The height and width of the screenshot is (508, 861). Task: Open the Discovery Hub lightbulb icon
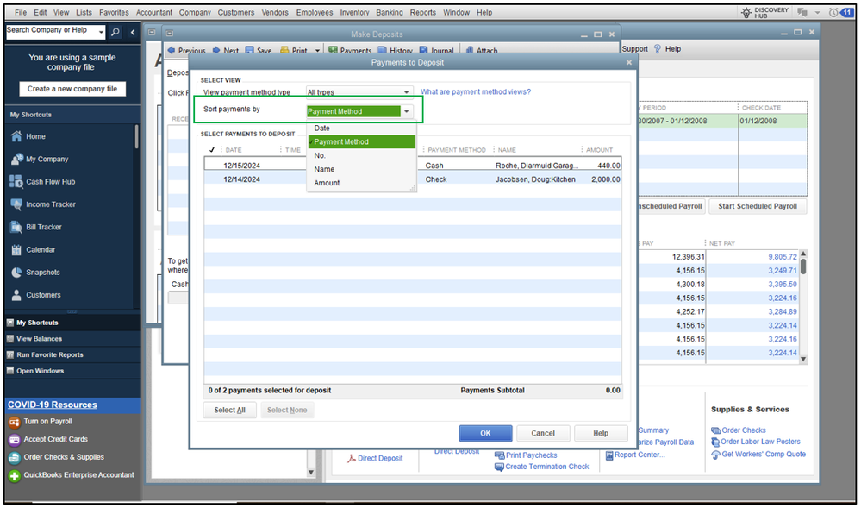(x=746, y=12)
